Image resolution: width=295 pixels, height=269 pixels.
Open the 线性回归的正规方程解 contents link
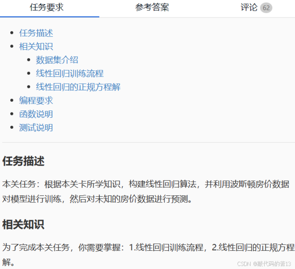click(x=78, y=87)
